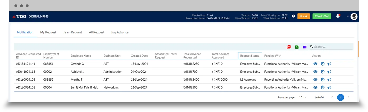Viewport: 368px width, 112px height.
Task: Click eye icon for Murthy T request
Action: [315, 80]
